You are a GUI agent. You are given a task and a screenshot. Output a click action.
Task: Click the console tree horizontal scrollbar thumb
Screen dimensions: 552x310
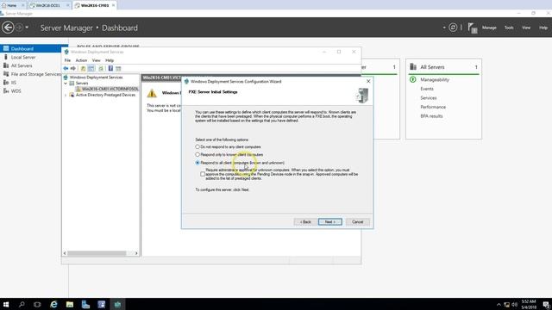point(97,253)
